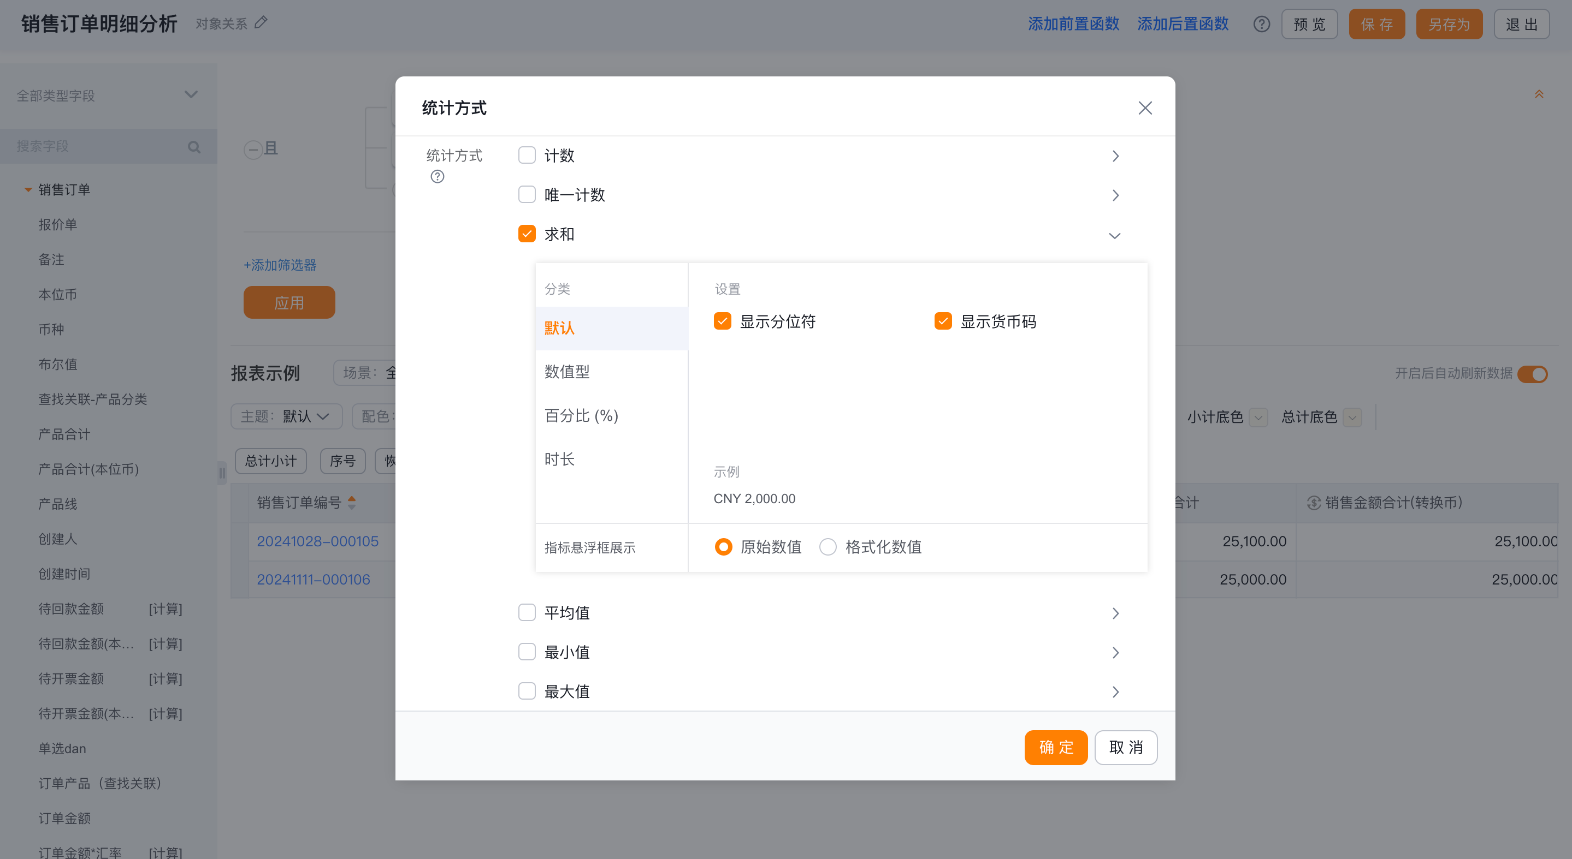The image size is (1572, 859).
Task: Click the help icon under 统计方式 label
Action: [438, 177]
